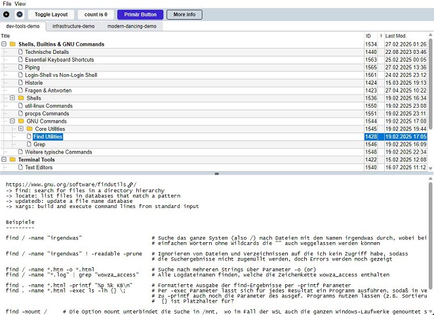Click the Toggle Layout button
Screen dimensions: 434x315
coord(51,14)
